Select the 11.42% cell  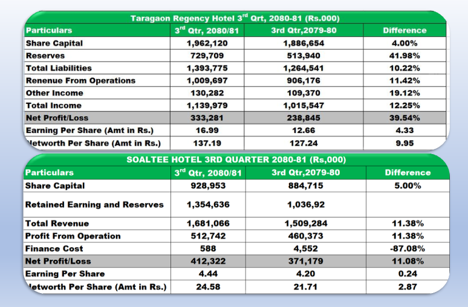click(405, 81)
